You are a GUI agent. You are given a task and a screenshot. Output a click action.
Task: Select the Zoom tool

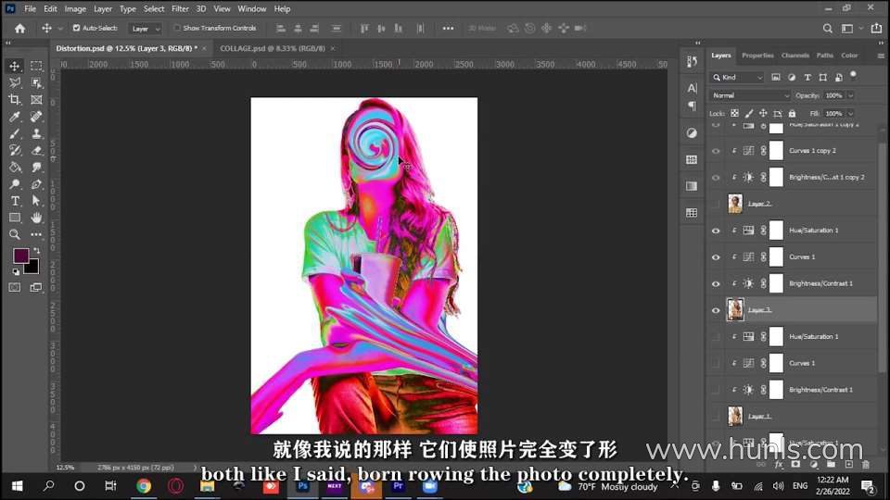pos(15,234)
